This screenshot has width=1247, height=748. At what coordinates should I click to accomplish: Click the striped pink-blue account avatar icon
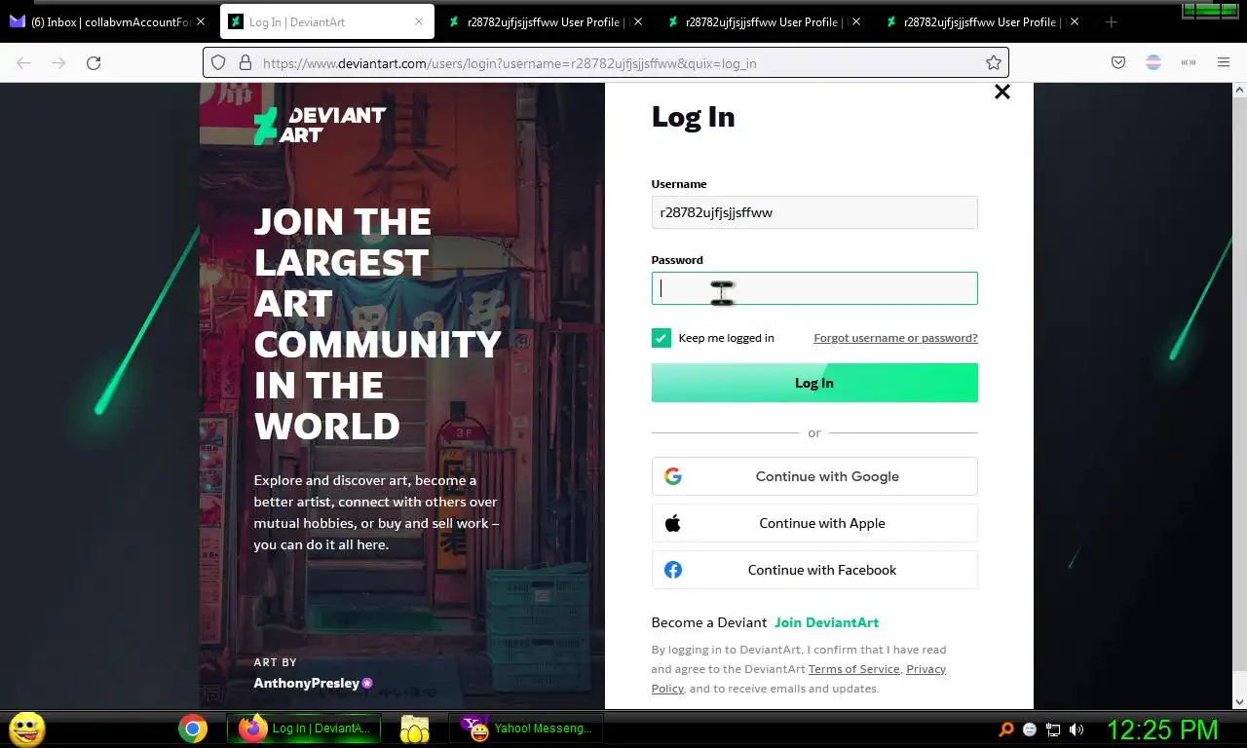[x=1153, y=62]
